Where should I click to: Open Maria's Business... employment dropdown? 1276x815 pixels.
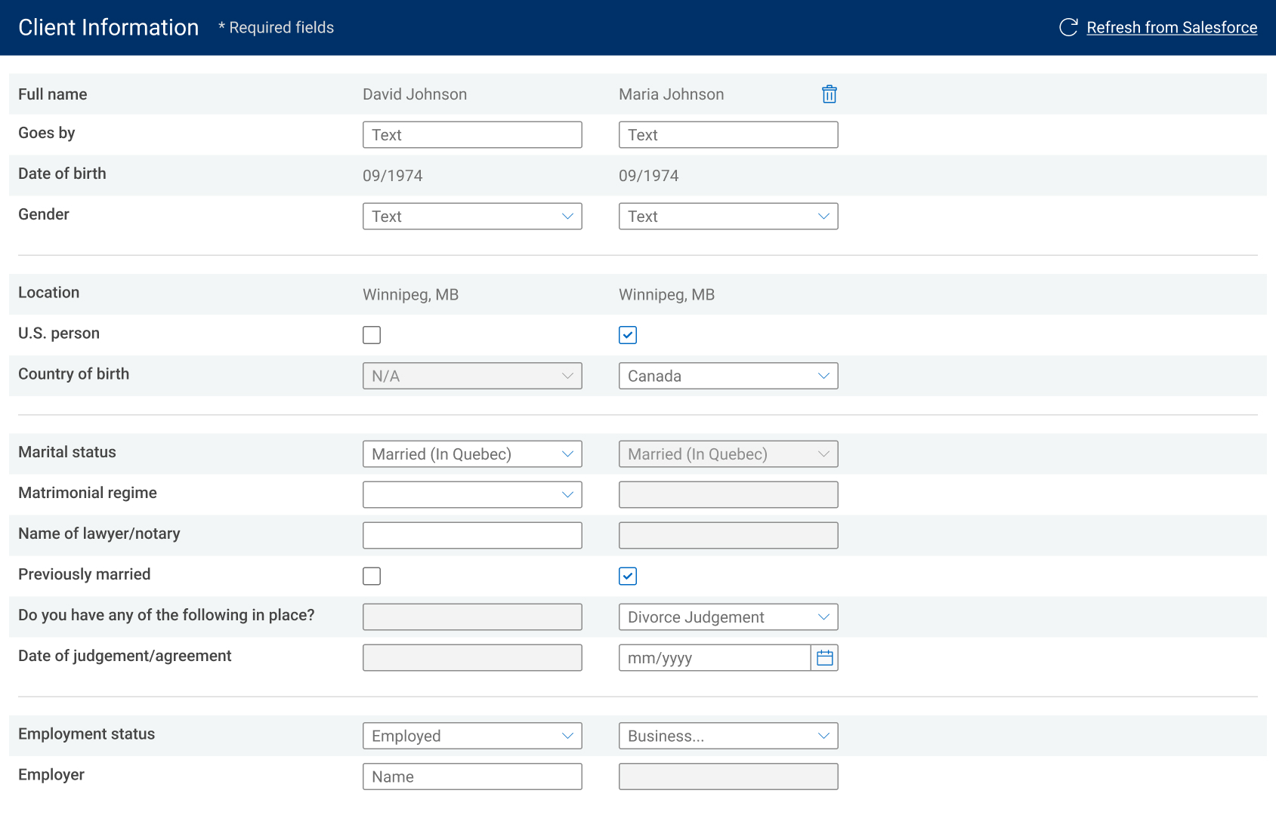point(728,736)
